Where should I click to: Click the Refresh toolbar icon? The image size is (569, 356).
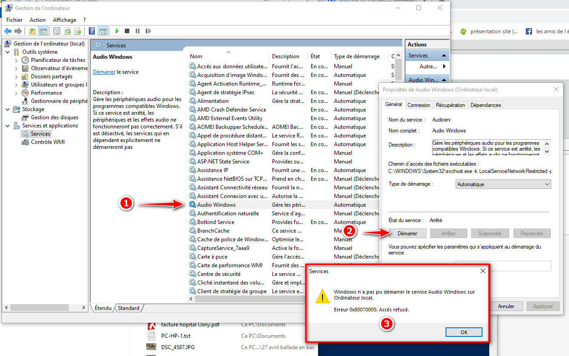coord(67,31)
